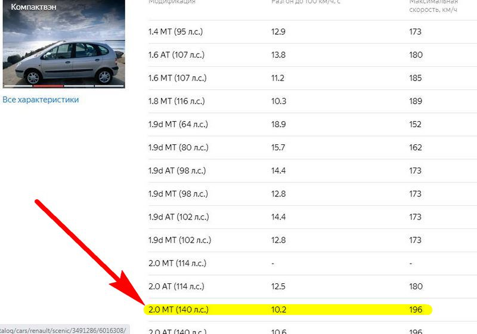Select the 2.0 MT (114 л.с.) modification

(177, 263)
